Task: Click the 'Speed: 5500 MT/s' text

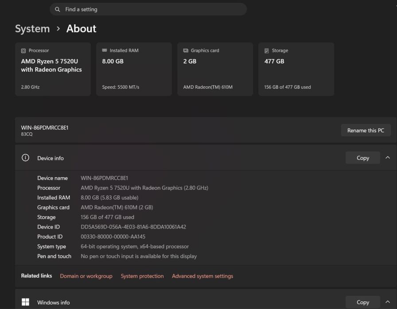Action: (121, 87)
